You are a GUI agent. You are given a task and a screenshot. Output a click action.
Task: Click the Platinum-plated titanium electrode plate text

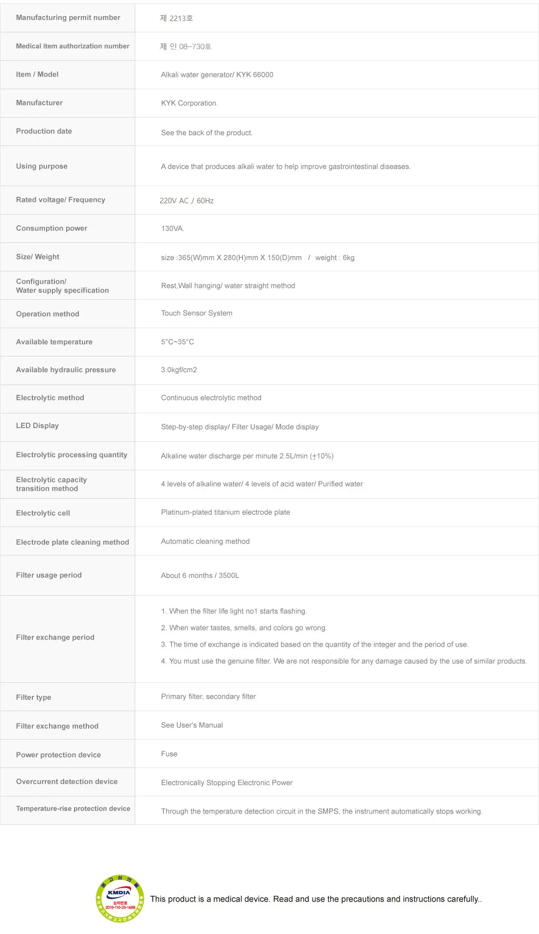[225, 512]
